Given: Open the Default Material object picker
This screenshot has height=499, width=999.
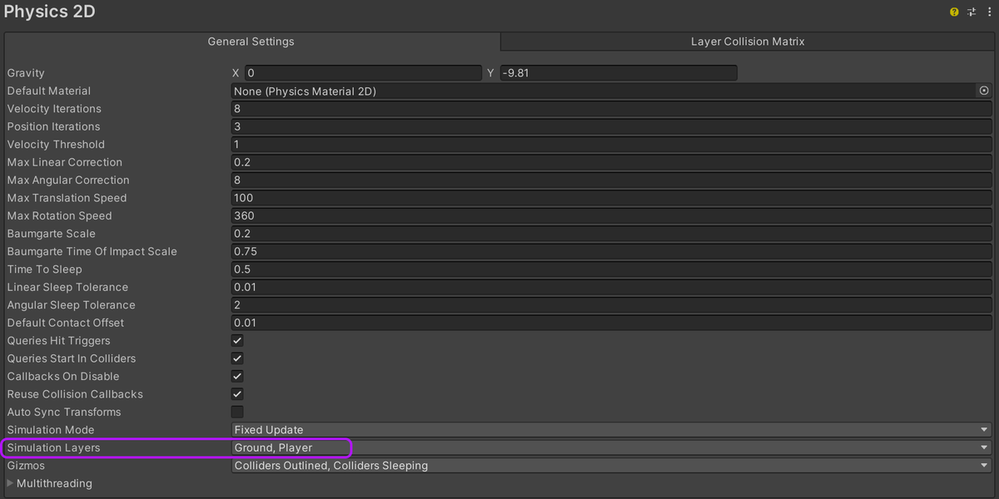Looking at the screenshot, I should 984,91.
